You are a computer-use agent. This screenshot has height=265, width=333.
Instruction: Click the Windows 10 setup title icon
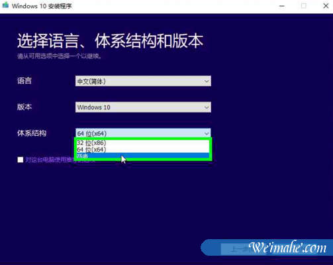[x=5, y=5]
